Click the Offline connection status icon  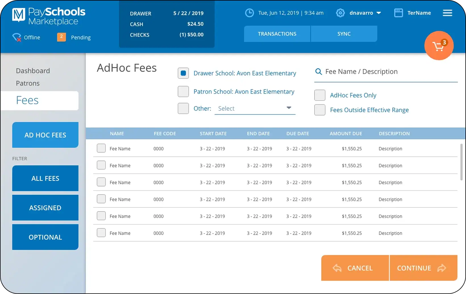(17, 37)
